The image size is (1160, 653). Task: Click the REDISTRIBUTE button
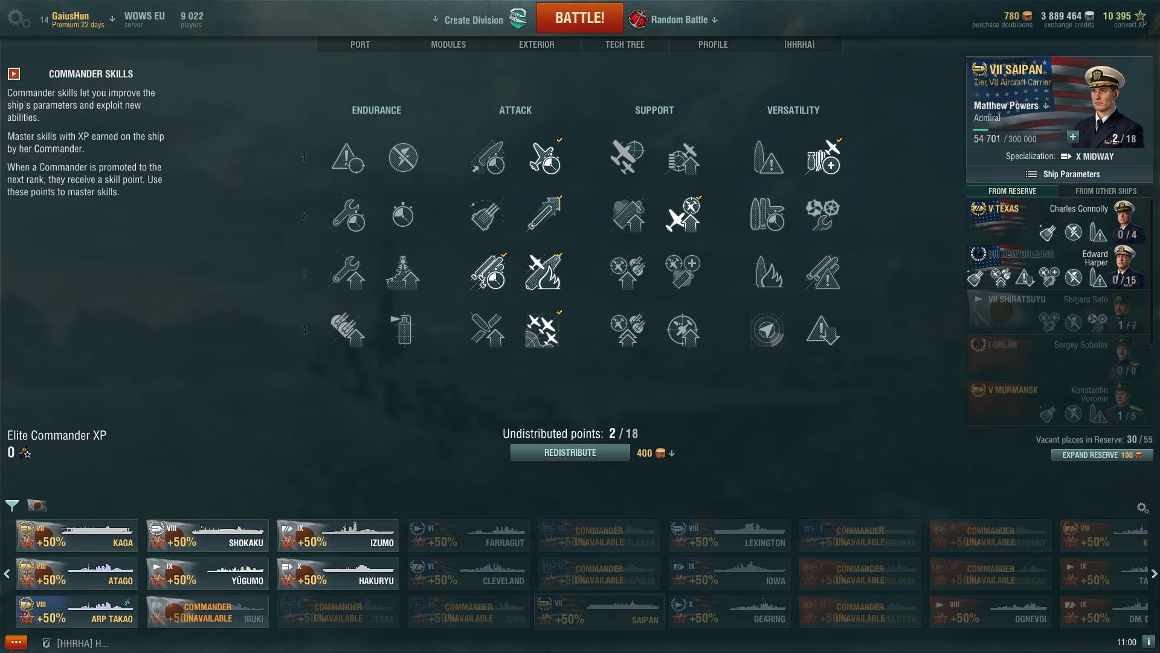(x=570, y=453)
